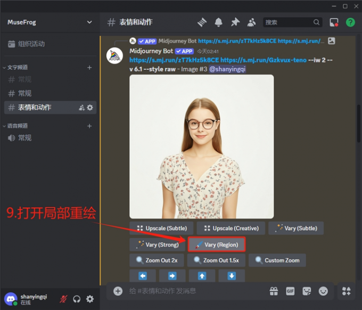Add a channel under 语音频道
Screen dimensions: 362x310
point(89,126)
